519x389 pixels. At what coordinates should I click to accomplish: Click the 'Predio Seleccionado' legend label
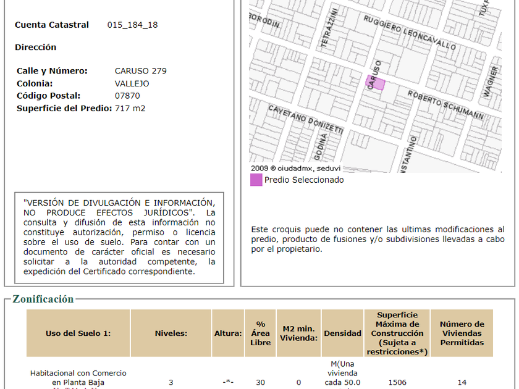pos(304,180)
